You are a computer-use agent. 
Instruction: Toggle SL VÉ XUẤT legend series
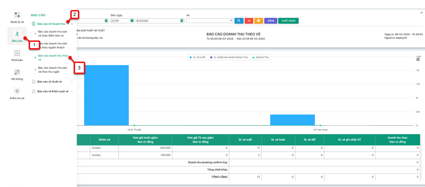pos(198,57)
